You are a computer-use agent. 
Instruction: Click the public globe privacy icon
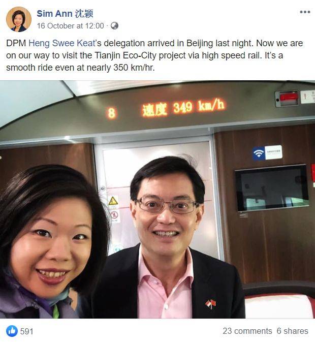(114, 26)
